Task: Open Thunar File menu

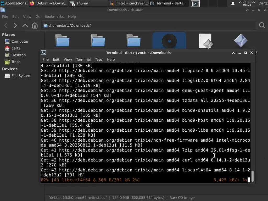Action: coord(5,16)
